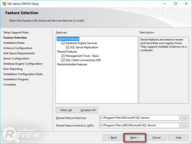Click the SQL Client Connectivity SDK label
This screenshot has width=192, height=144.
83,60
